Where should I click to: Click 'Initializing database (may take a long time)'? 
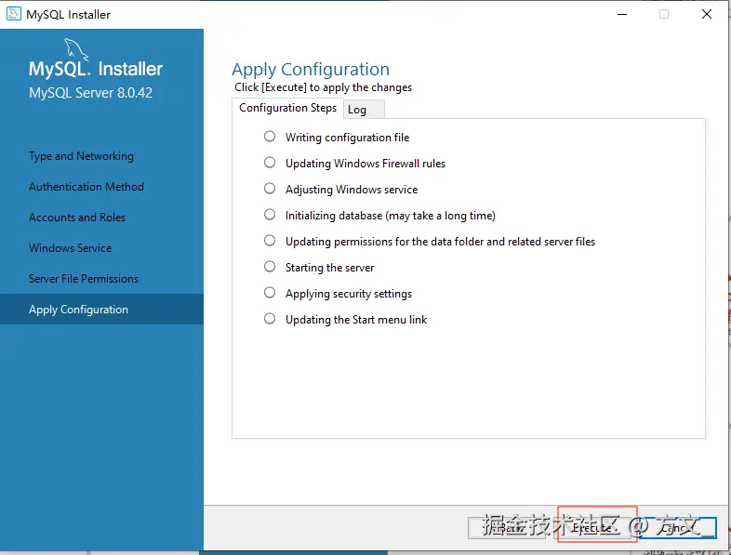pos(391,216)
